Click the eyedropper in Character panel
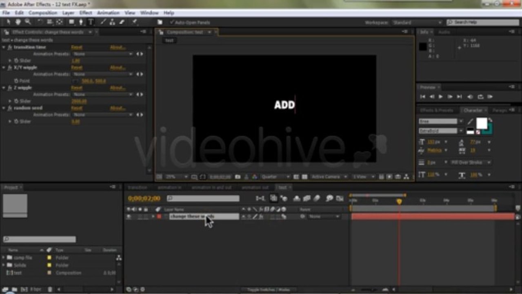 (x=471, y=122)
